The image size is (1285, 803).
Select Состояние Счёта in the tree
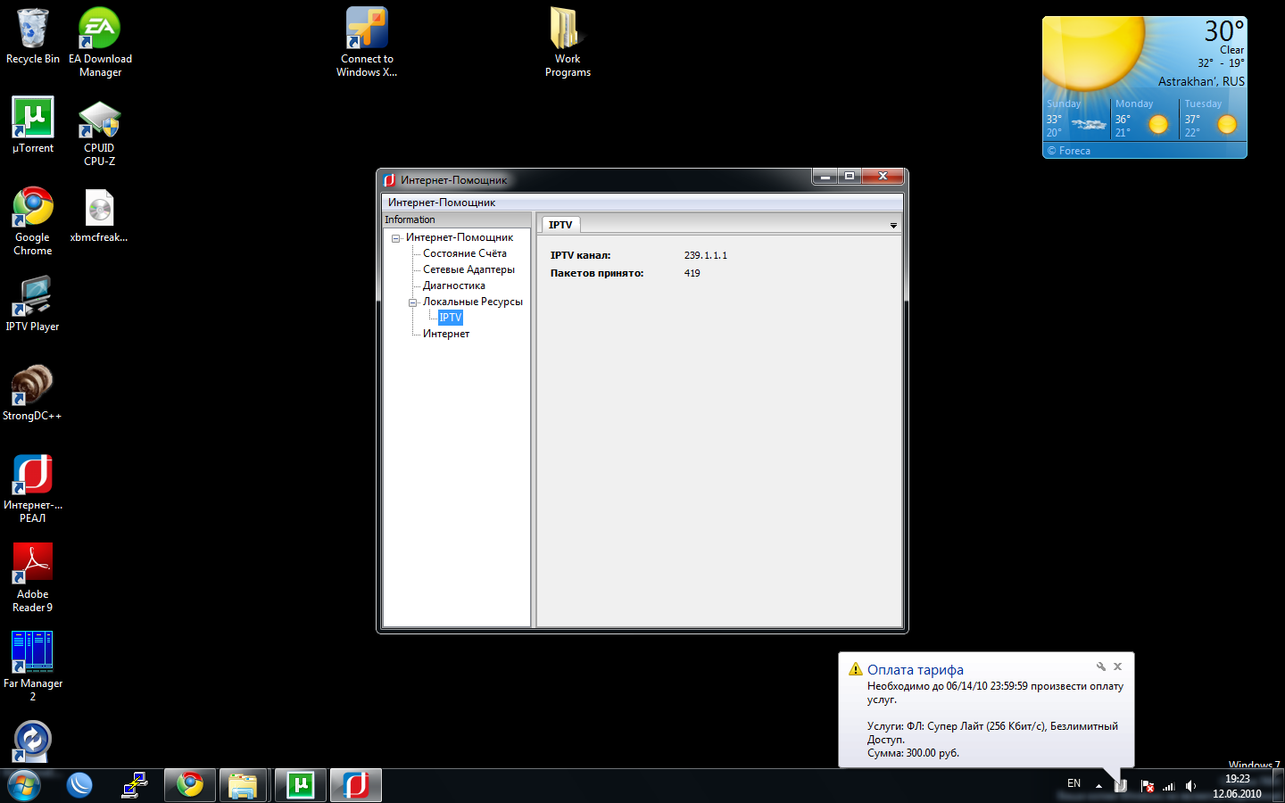click(464, 253)
